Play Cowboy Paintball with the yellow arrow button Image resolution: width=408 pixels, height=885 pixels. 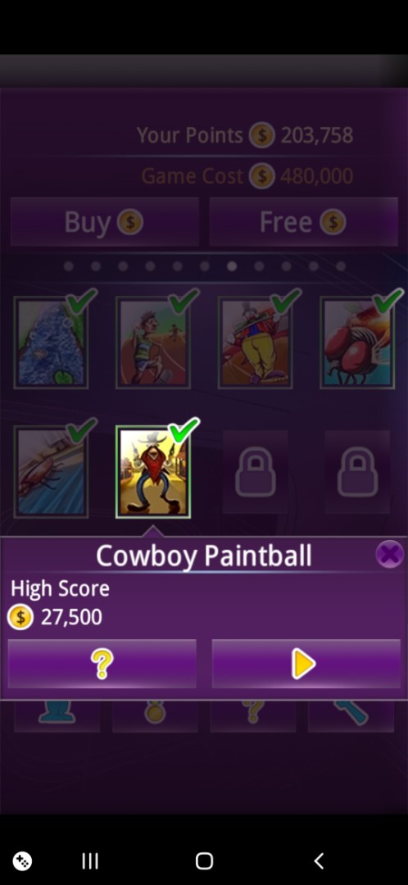[x=306, y=664]
